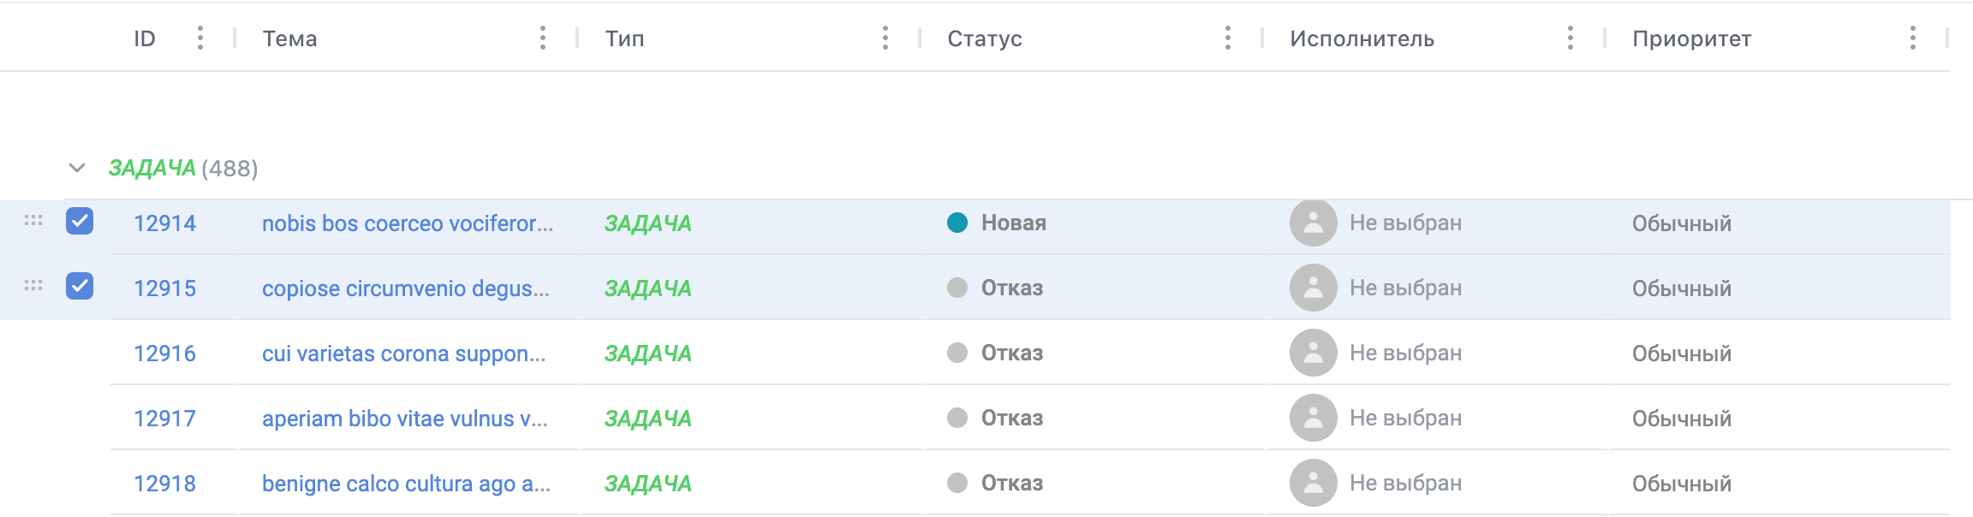Collapse the ЗАДАЧА group chevron
This screenshot has width=1973, height=517.
(x=77, y=168)
